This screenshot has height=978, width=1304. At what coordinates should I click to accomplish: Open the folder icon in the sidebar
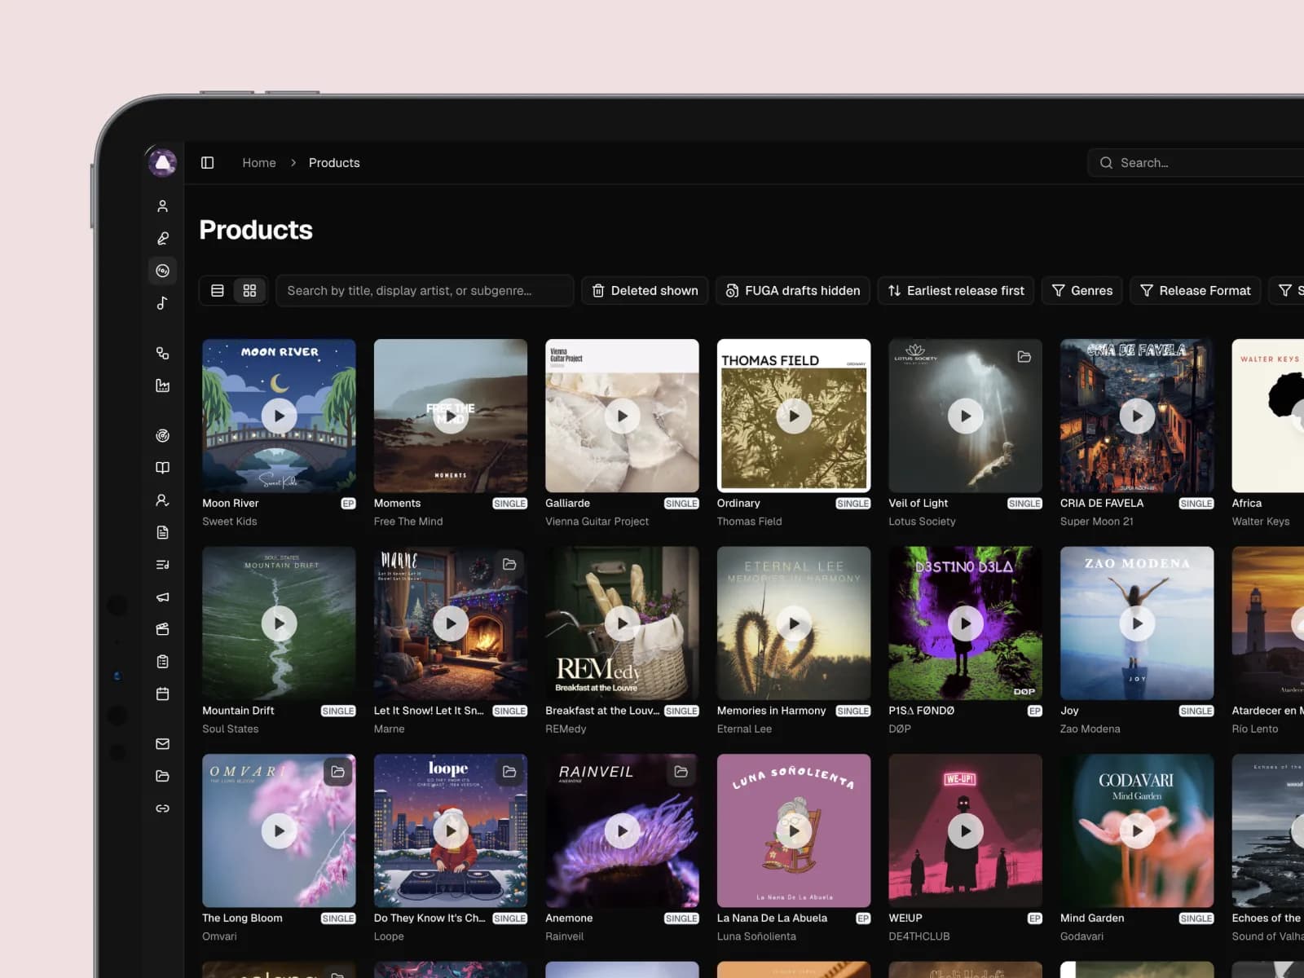coord(162,776)
